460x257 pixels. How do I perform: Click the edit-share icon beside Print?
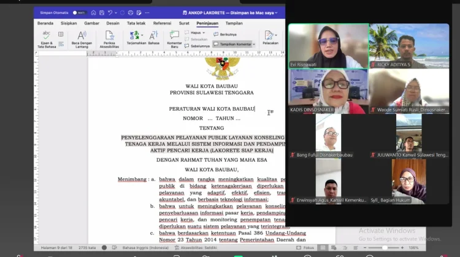click(x=139, y=13)
